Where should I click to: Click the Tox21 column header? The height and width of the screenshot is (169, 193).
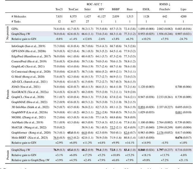(58, 10)
